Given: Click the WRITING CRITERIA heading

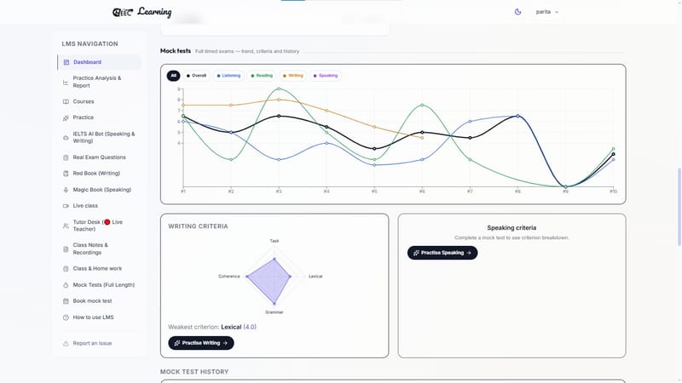Looking at the screenshot, I should point(198,226).
